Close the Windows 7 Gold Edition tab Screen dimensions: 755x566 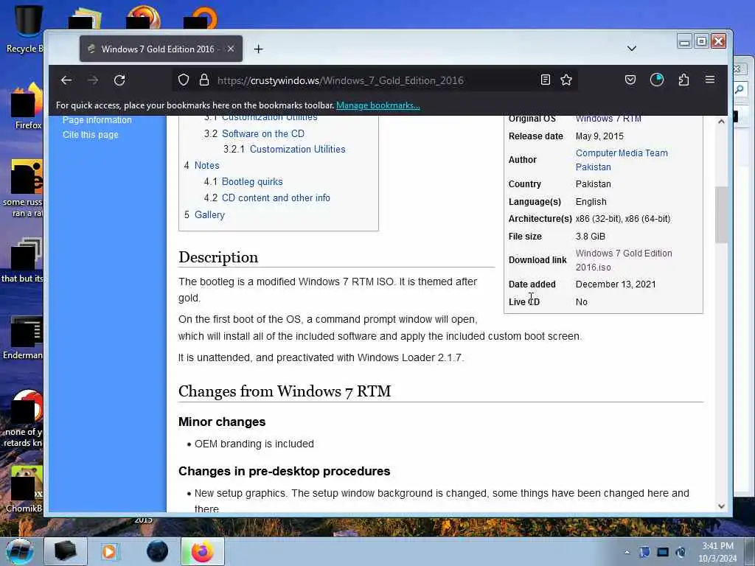231,49
